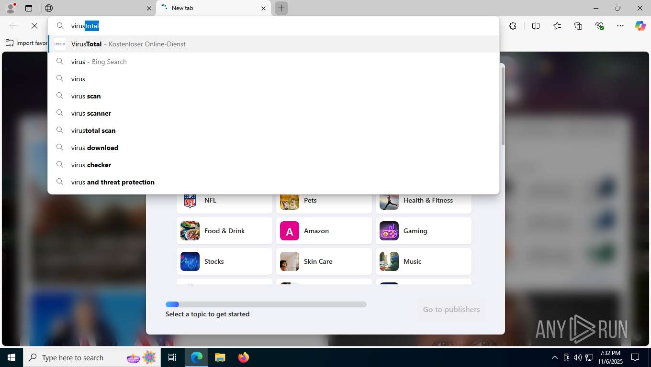Select the Amazon topic card
This screenshot has width=651, height=367.
[324, 231]
